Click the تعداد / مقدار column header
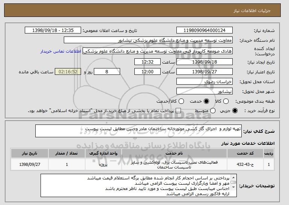The width and height of the screenshot is (289, 205). click(67, 153)
